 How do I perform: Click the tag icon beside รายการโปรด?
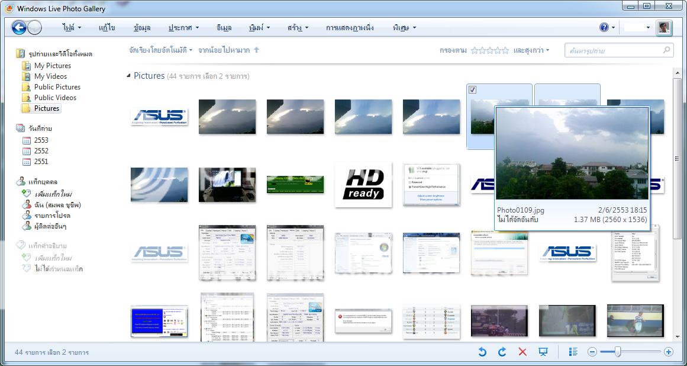[26, 216]
